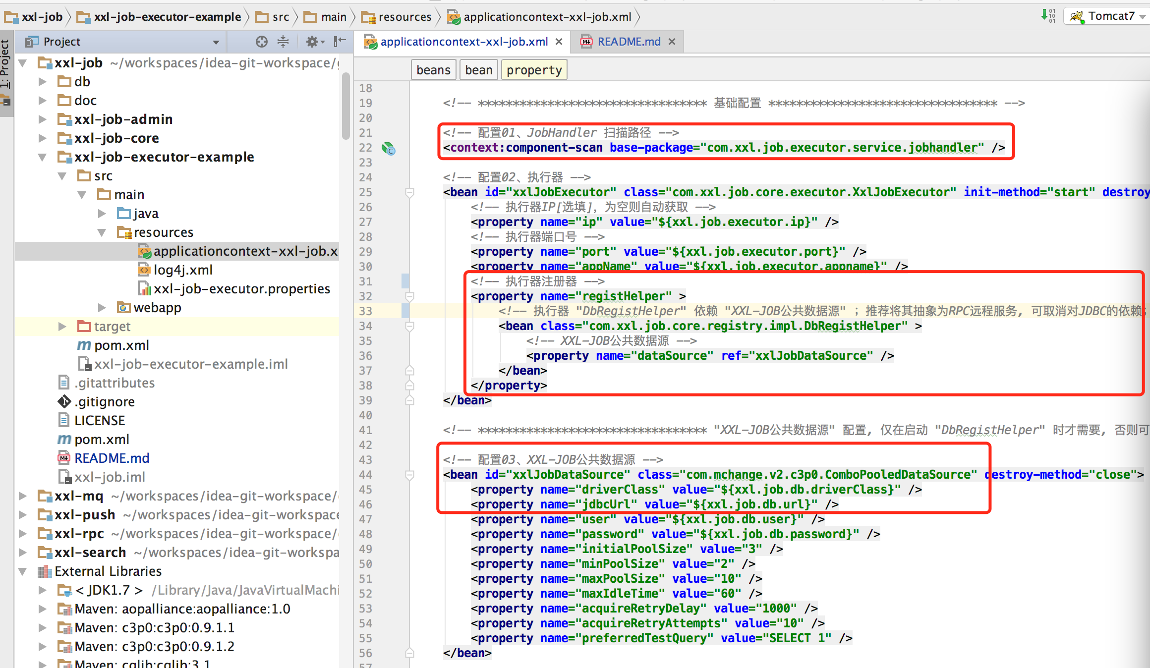Expand the xxl-job-core module
The width and height of the screenshot is (1150, 668).
(42, 138)
